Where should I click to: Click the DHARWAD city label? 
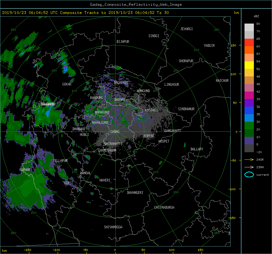tap(79, 129)
